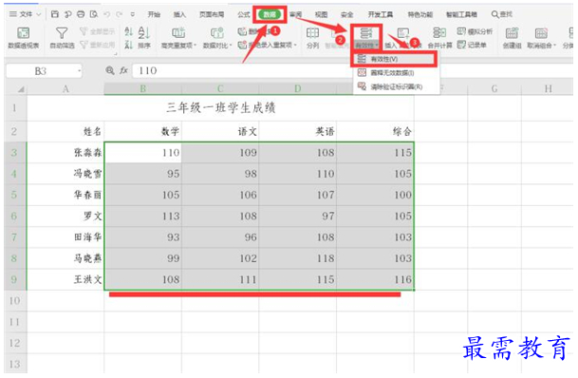This screenshot has height=378, width=578.
Task: Click the 拒绝录入重复项 icon
Action: (242, 45)
